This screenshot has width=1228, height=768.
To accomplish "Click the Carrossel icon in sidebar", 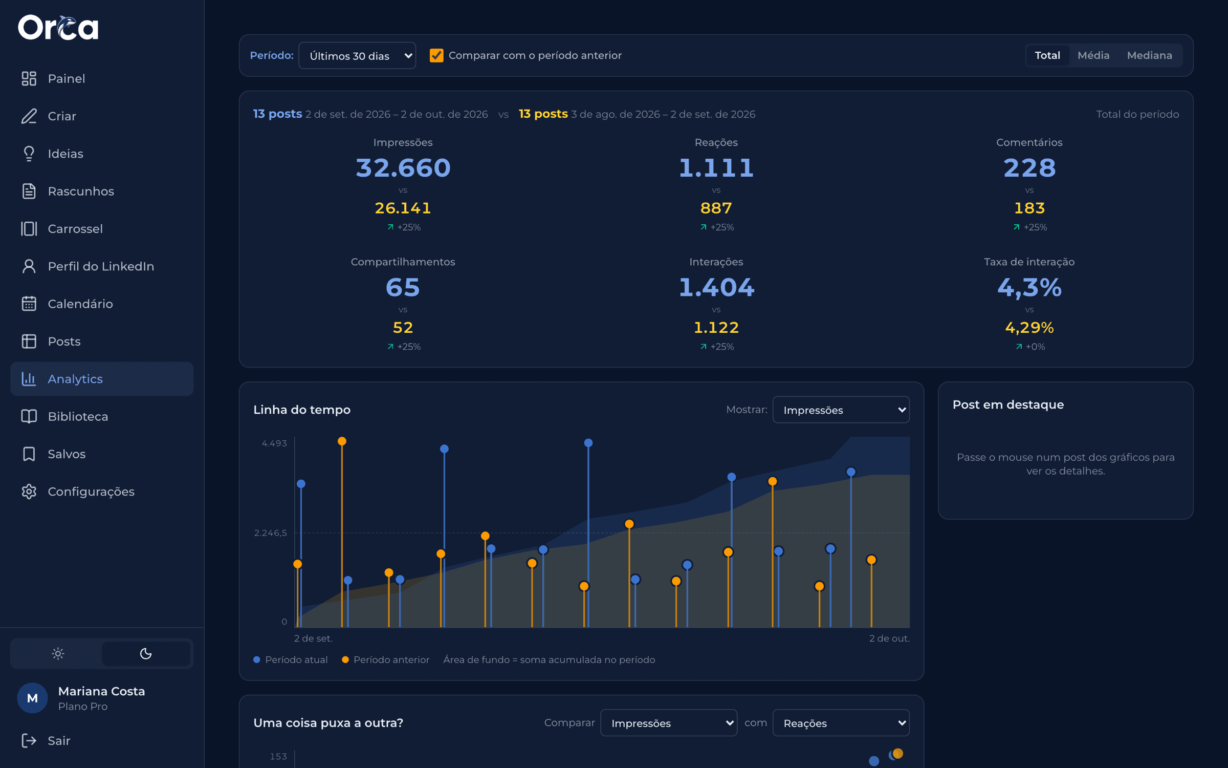I will [x=29, y=229].
